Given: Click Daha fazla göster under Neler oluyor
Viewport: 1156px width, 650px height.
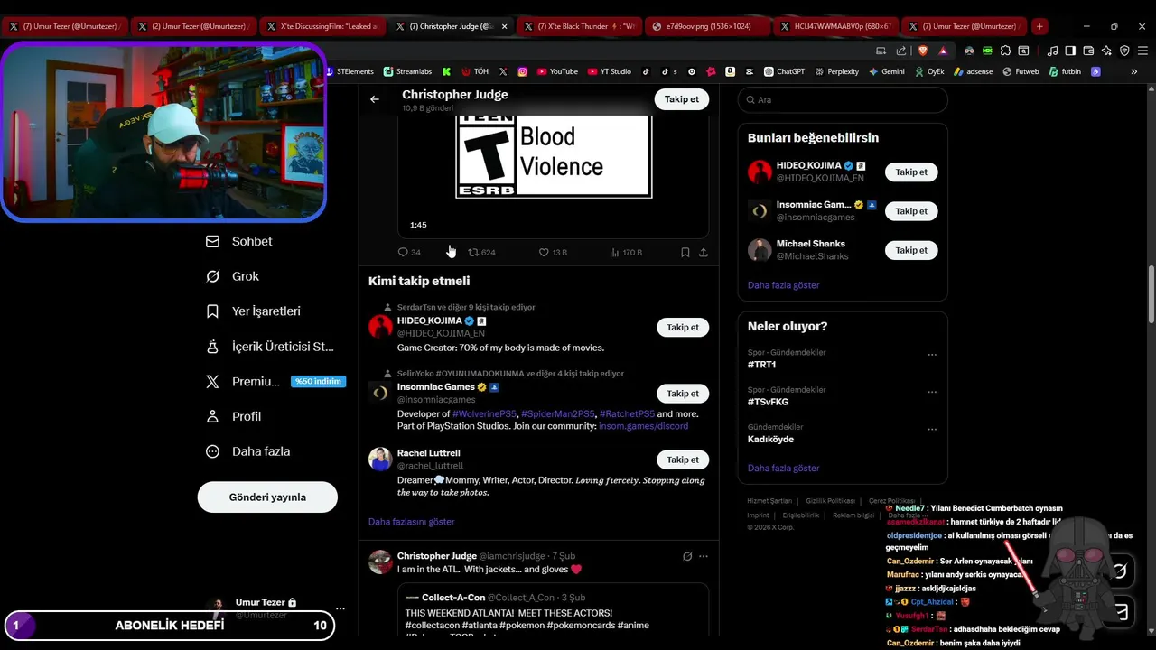Looking at the screenshot, I should coord(783,469).
